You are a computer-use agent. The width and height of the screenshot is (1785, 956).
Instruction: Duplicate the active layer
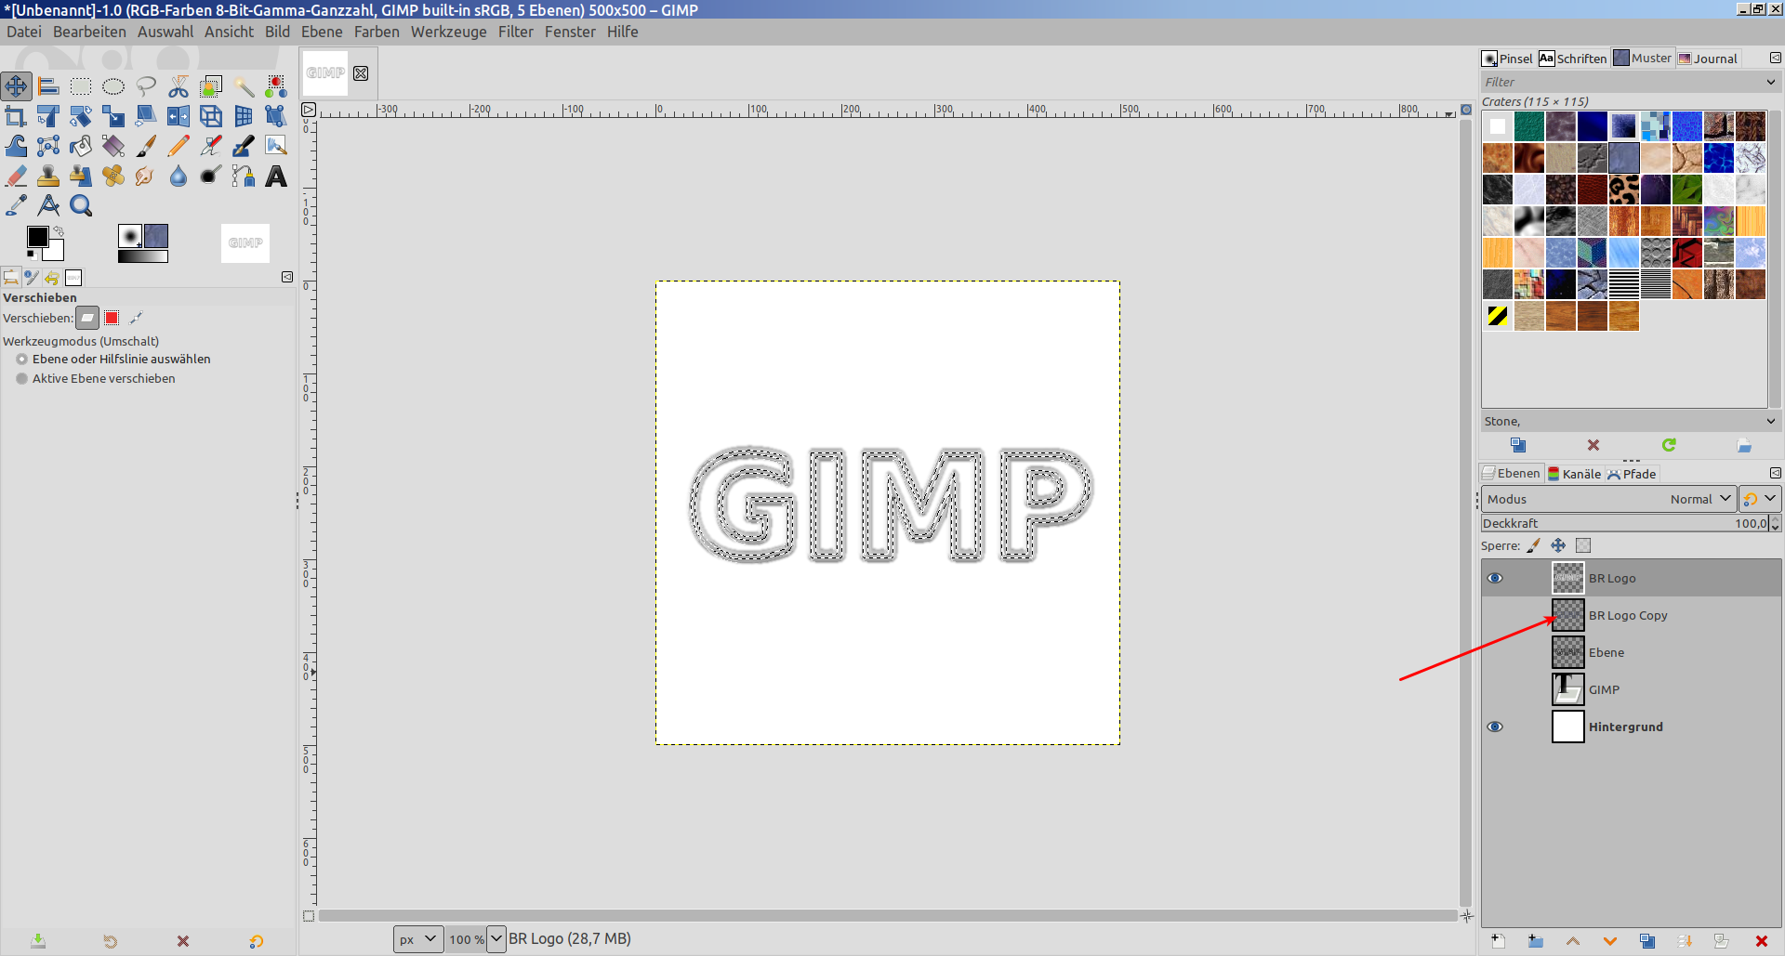[1646, 941]
